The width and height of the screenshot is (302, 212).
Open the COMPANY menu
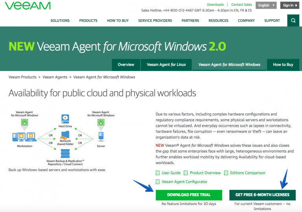coord(246,20)
